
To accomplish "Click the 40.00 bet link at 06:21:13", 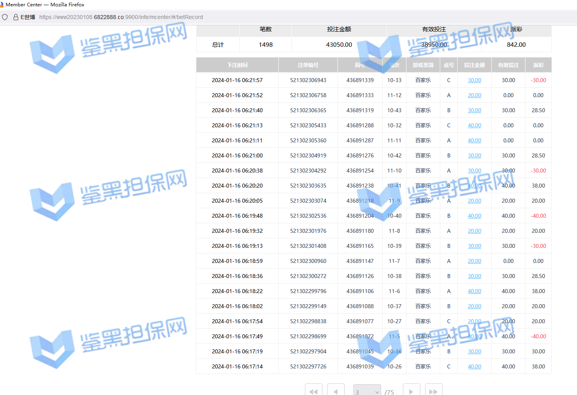I will (x=474, y=125).
